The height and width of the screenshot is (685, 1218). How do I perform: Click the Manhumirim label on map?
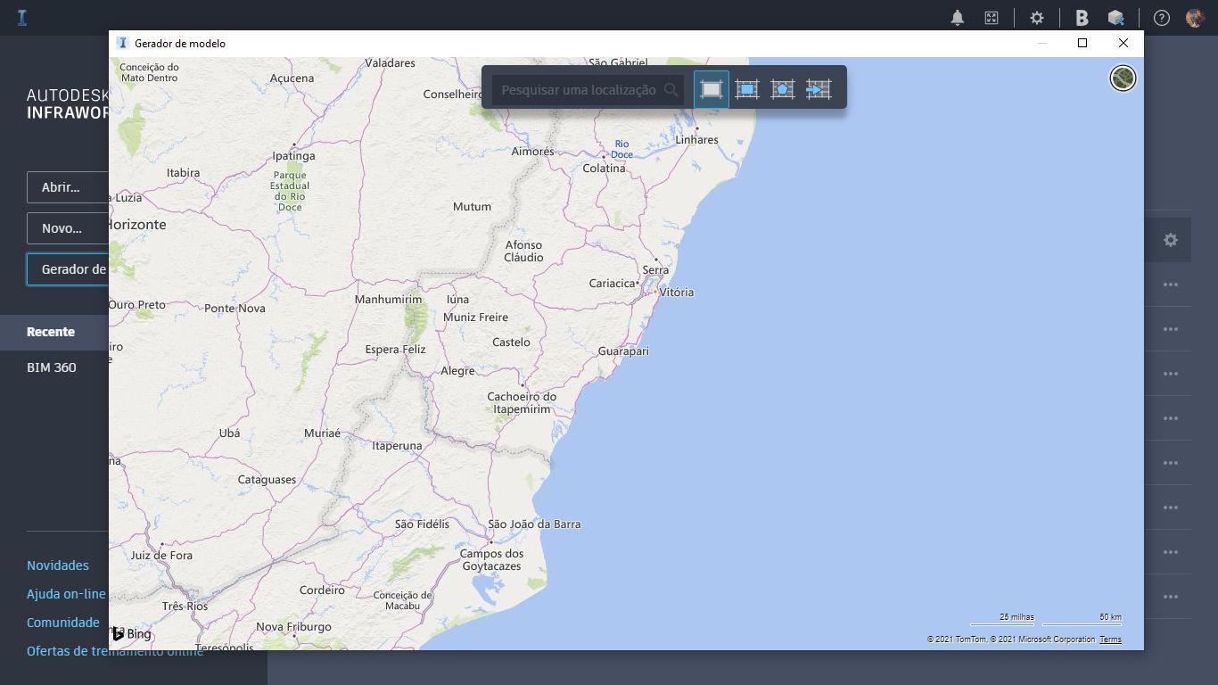coord(388,300)
